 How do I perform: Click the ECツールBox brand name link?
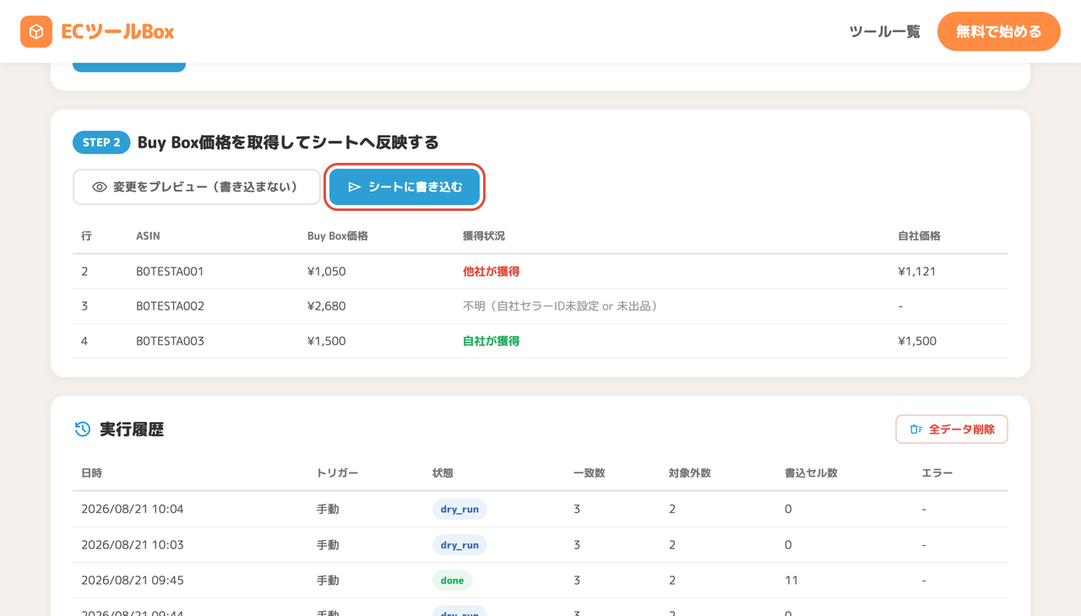tap(117, 32)
